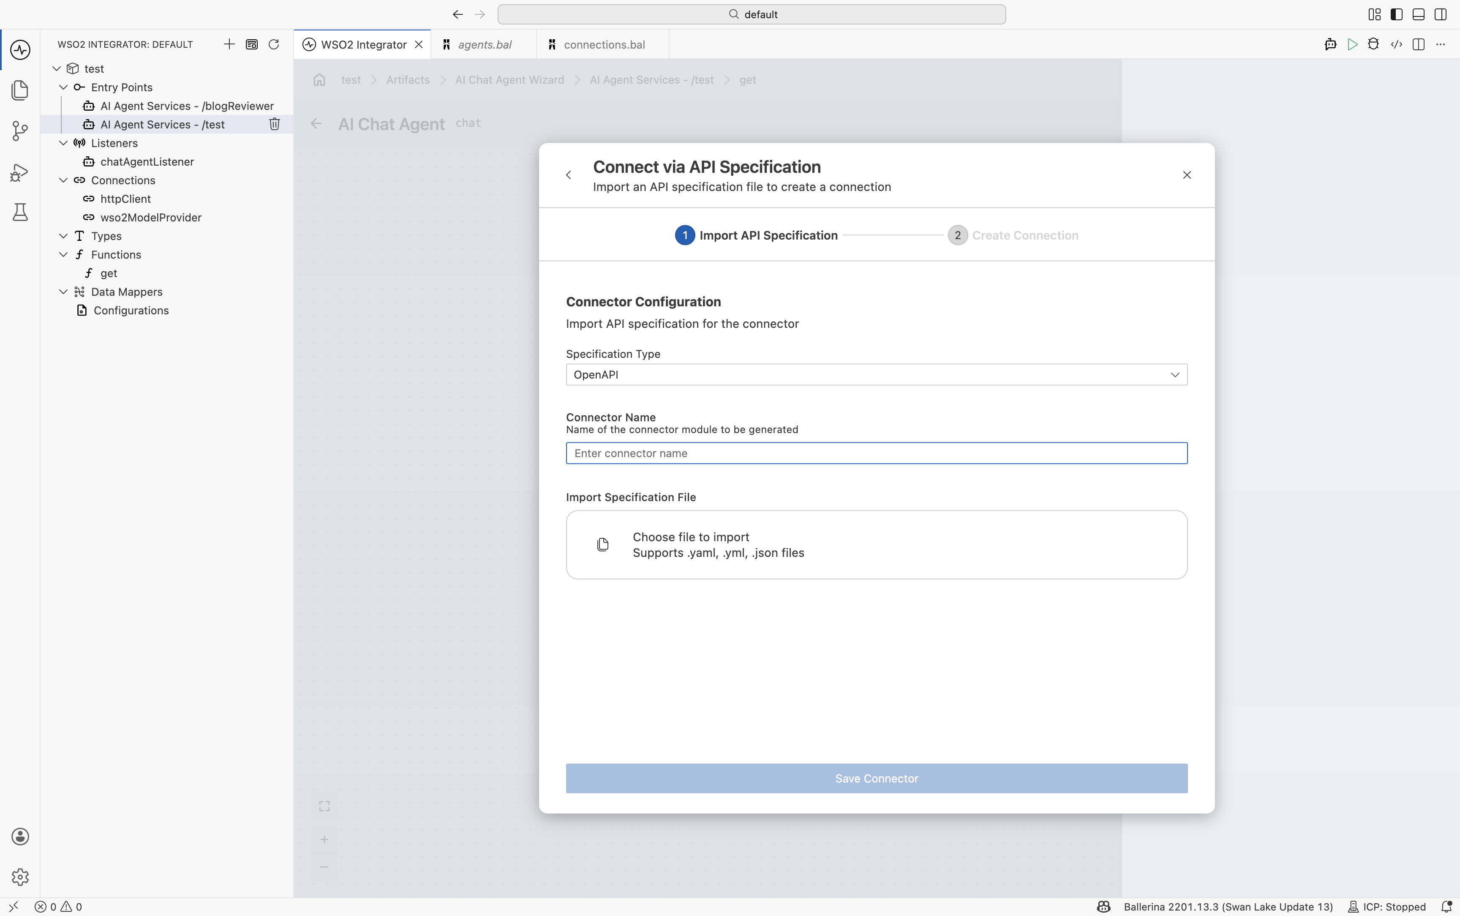Click the default search command center

[752, 14]
